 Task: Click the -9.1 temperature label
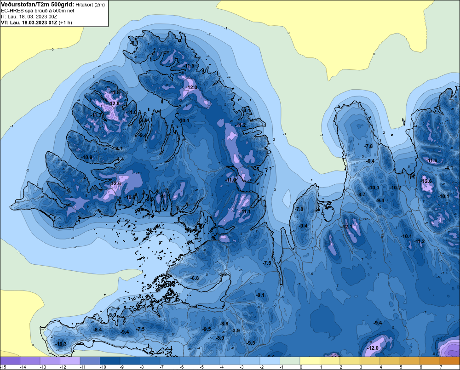(260, 295)
